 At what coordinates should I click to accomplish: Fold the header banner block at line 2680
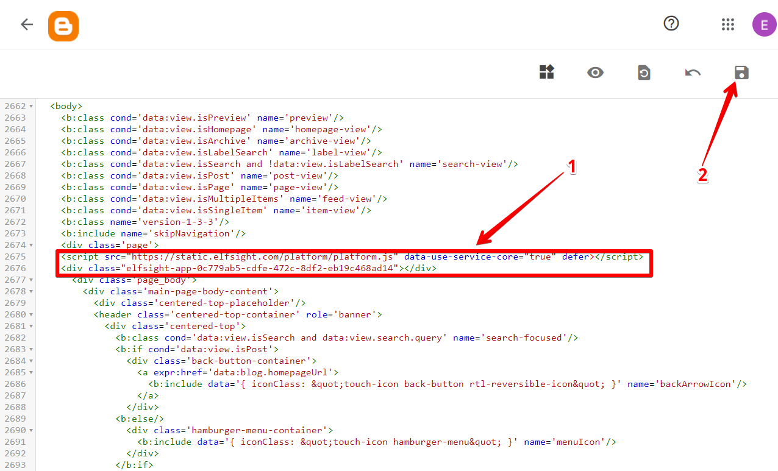pyautogui.click(x=31, y=314)
